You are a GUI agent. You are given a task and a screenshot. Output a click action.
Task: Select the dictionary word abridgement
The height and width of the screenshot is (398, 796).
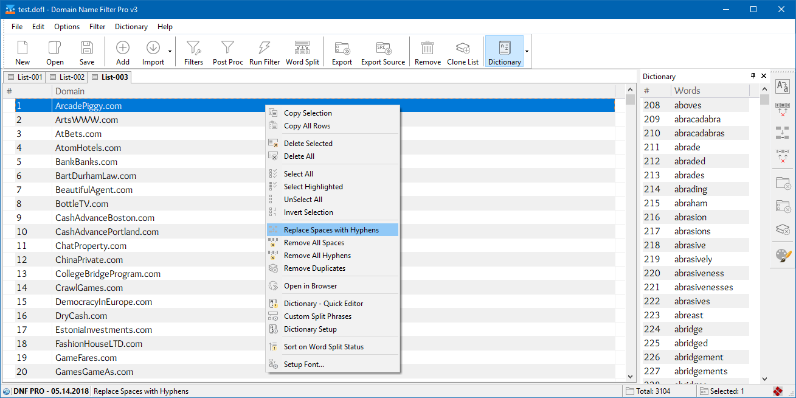(696, 357)
